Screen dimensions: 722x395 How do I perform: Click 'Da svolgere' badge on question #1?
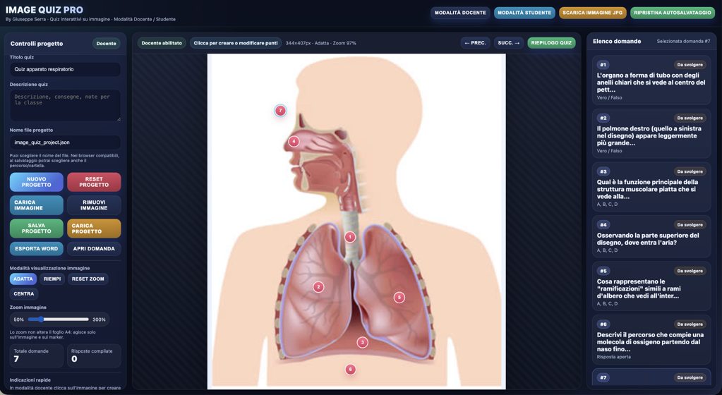tap(690, 65)
